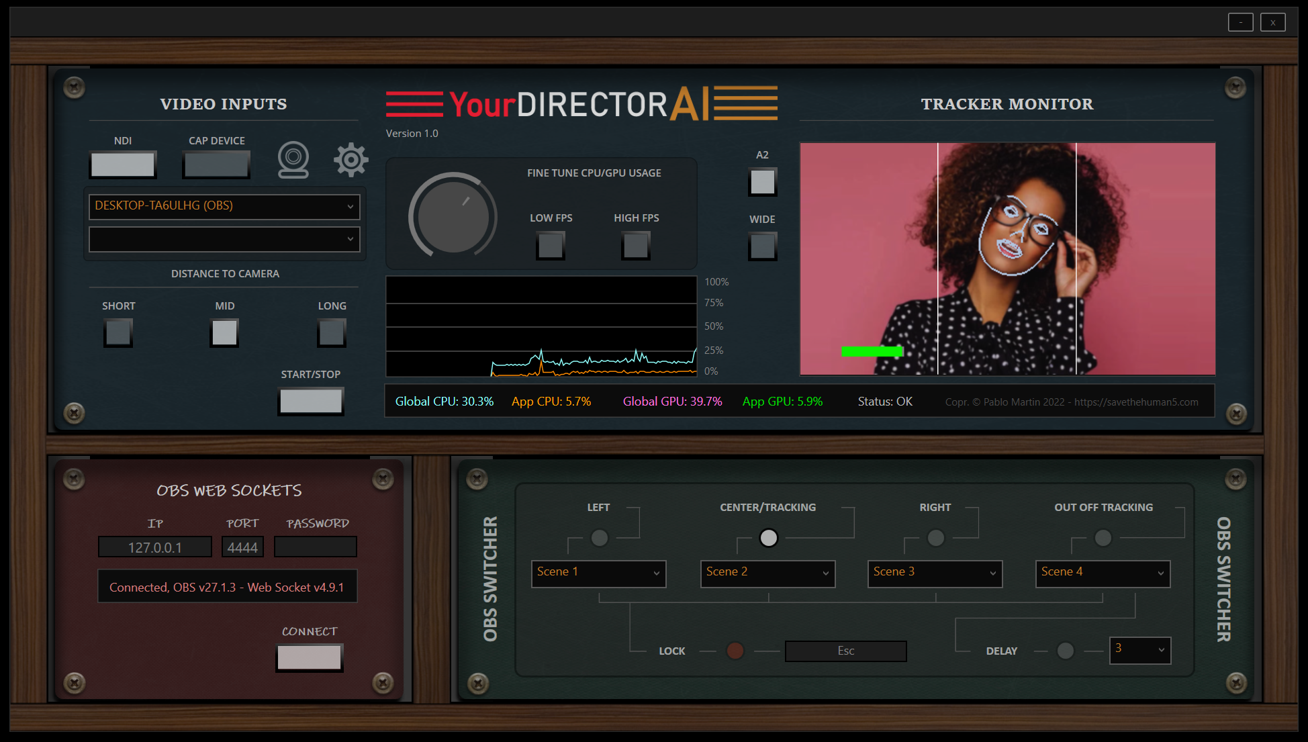Expand the DESKTOP-TA6ULHG (OBS) source dropdown
Screen dimensions: 1308x742
pos(224,206)
